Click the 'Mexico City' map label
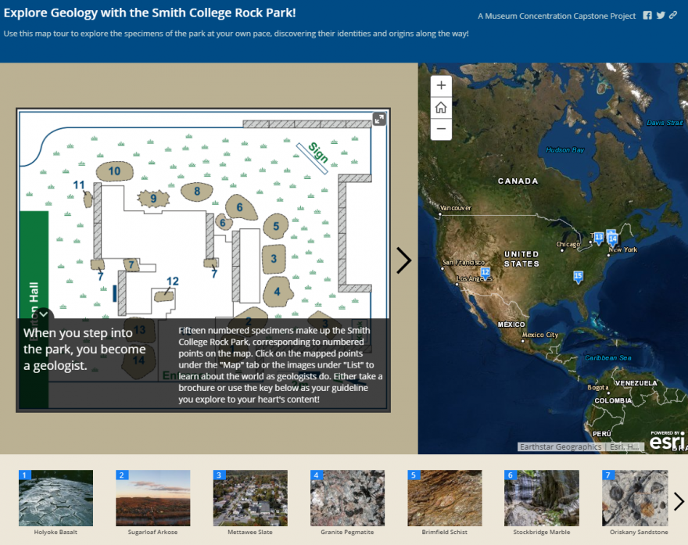The width and height of the screenshot is (688, 545). tap(540, 335)
